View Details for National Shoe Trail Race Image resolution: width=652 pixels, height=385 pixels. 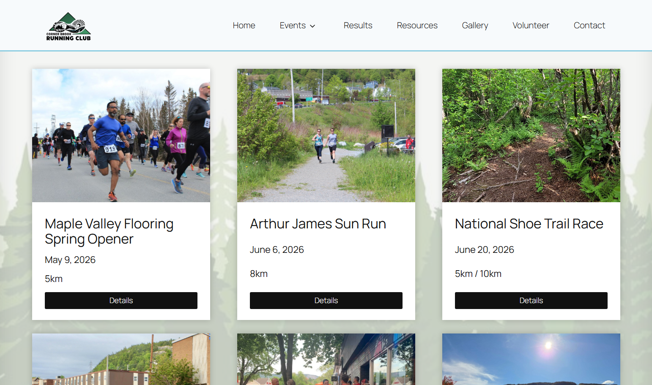(x=531, y=301)
